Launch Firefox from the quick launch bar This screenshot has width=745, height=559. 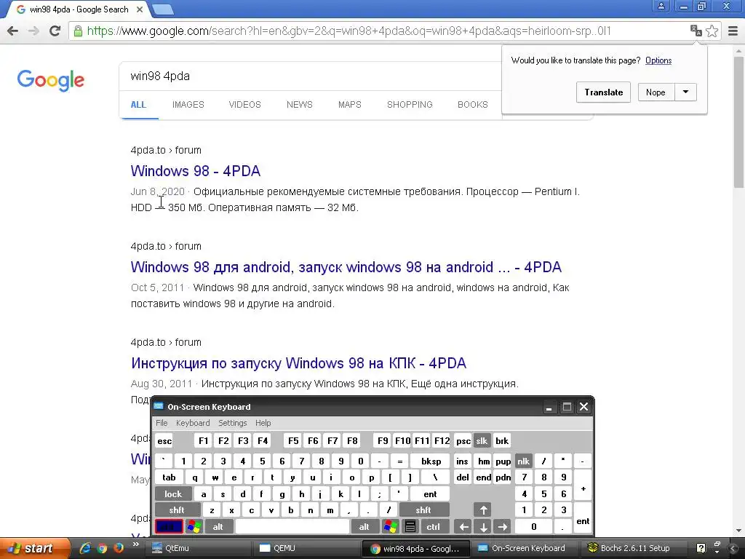click(119, 548)
